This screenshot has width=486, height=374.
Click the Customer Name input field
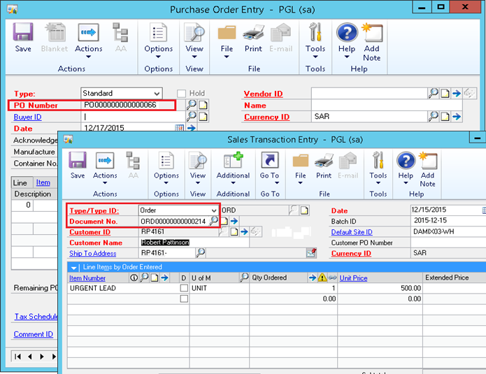pyautogui.click(x=178, y=243)
